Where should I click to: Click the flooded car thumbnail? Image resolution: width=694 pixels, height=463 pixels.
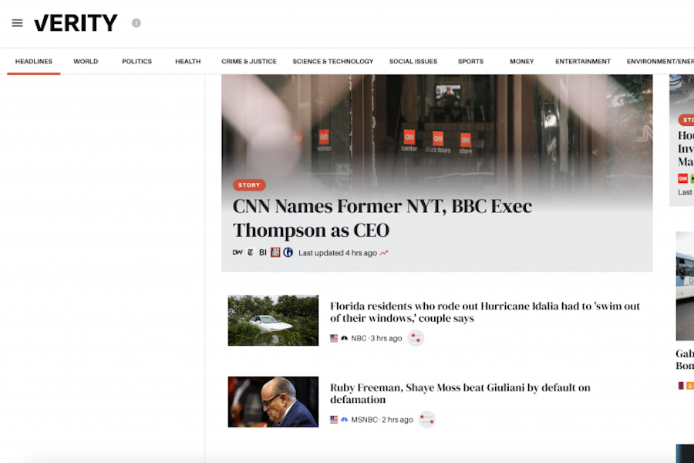tap(273, 320)
